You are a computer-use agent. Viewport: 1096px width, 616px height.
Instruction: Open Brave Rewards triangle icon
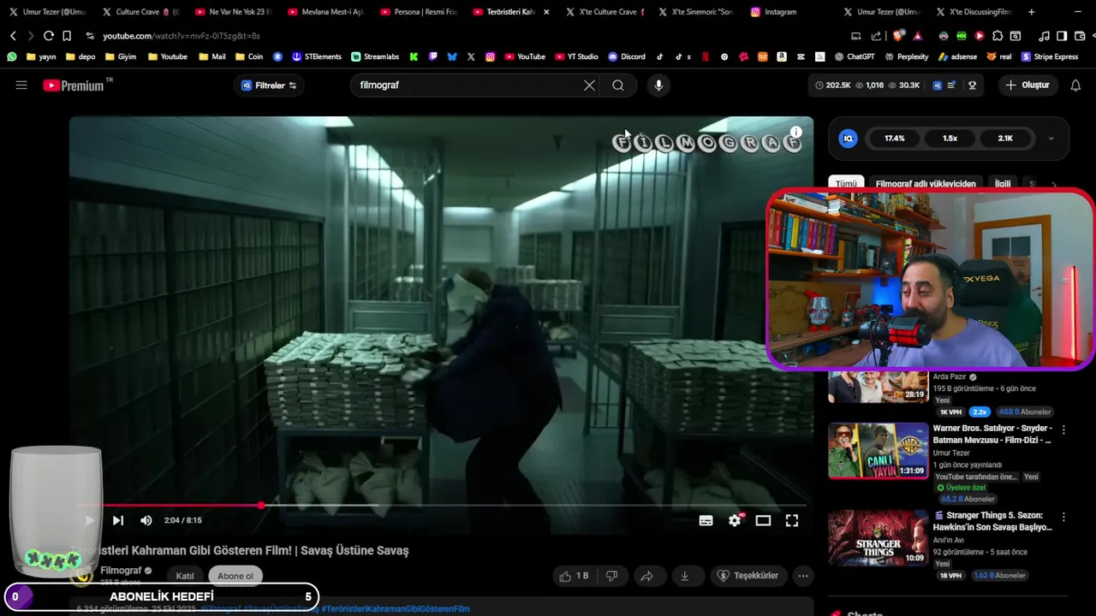pos(918,36)
